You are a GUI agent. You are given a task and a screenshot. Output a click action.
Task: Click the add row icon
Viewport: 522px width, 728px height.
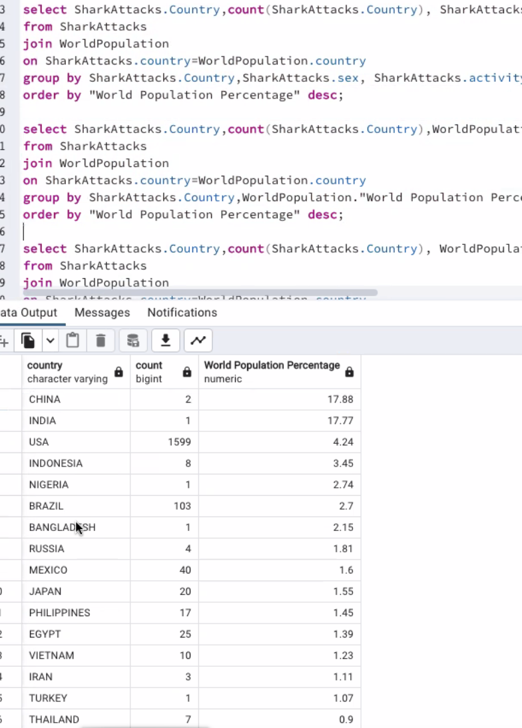[x=5, y=340]
